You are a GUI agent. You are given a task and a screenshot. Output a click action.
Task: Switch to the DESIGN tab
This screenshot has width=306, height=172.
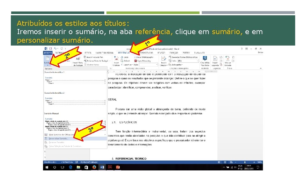pyautogui.click(x=88, y=53)
